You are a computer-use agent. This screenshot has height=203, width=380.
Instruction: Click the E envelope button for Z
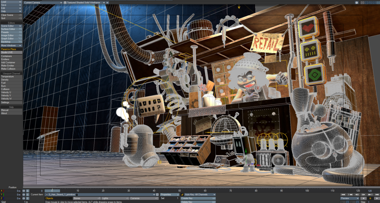tap(28, 198)
